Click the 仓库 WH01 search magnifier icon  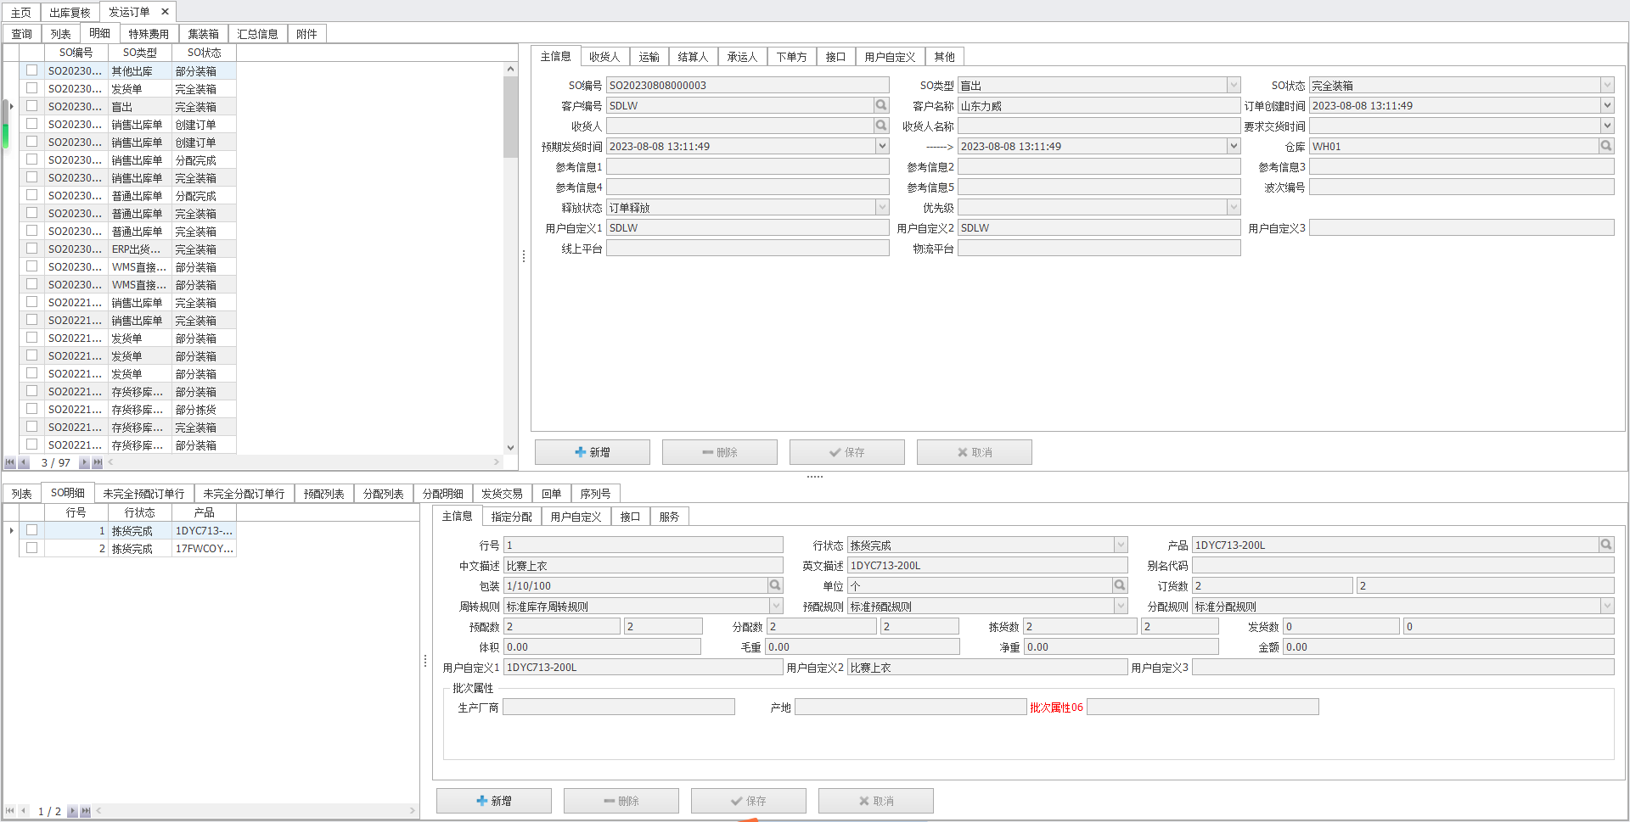point(1606,146)
